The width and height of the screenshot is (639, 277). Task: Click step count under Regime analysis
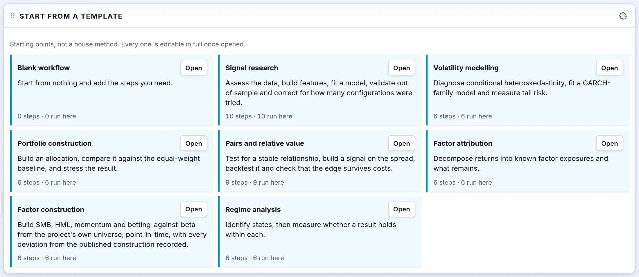tap(255, 258)
